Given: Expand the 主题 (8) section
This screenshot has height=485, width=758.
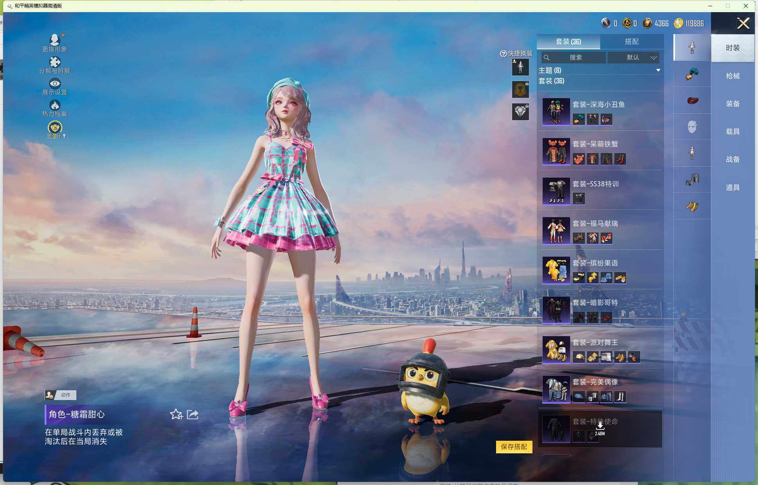Looking at the screenshot, I should 658,70.
